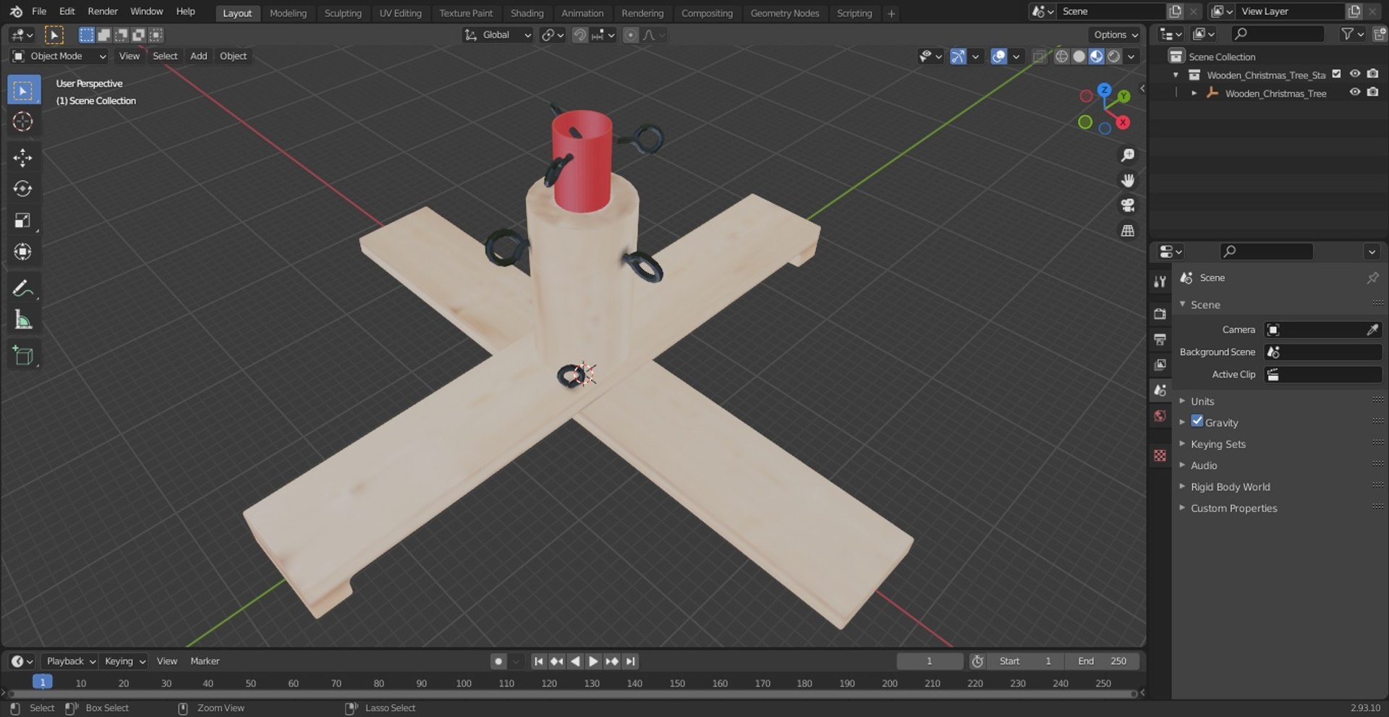Click frame 100 on the timeline
The width and height of the screenshot is (1389, 717).
click(x=464, y=683)
